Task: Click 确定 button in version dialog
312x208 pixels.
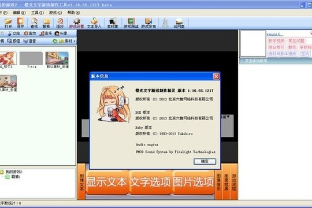Action: (205, 161)
